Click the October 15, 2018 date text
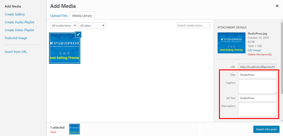Viewport: 283px width, 136px height. (258, 38)
